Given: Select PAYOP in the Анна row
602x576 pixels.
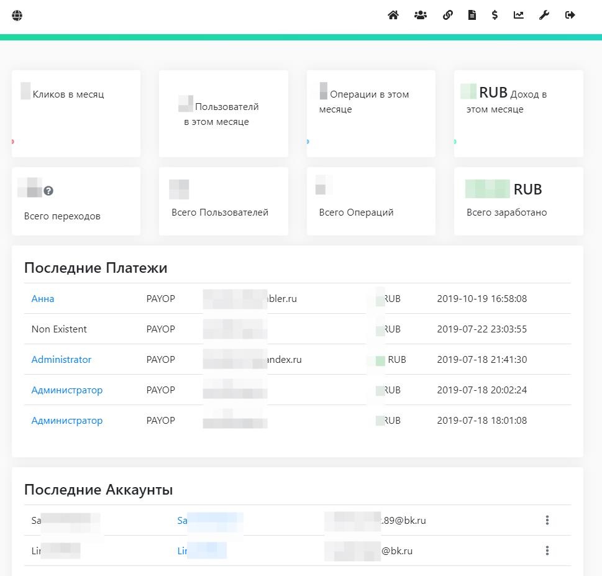Looking at the screenshot, I should (x=160, y=299).
